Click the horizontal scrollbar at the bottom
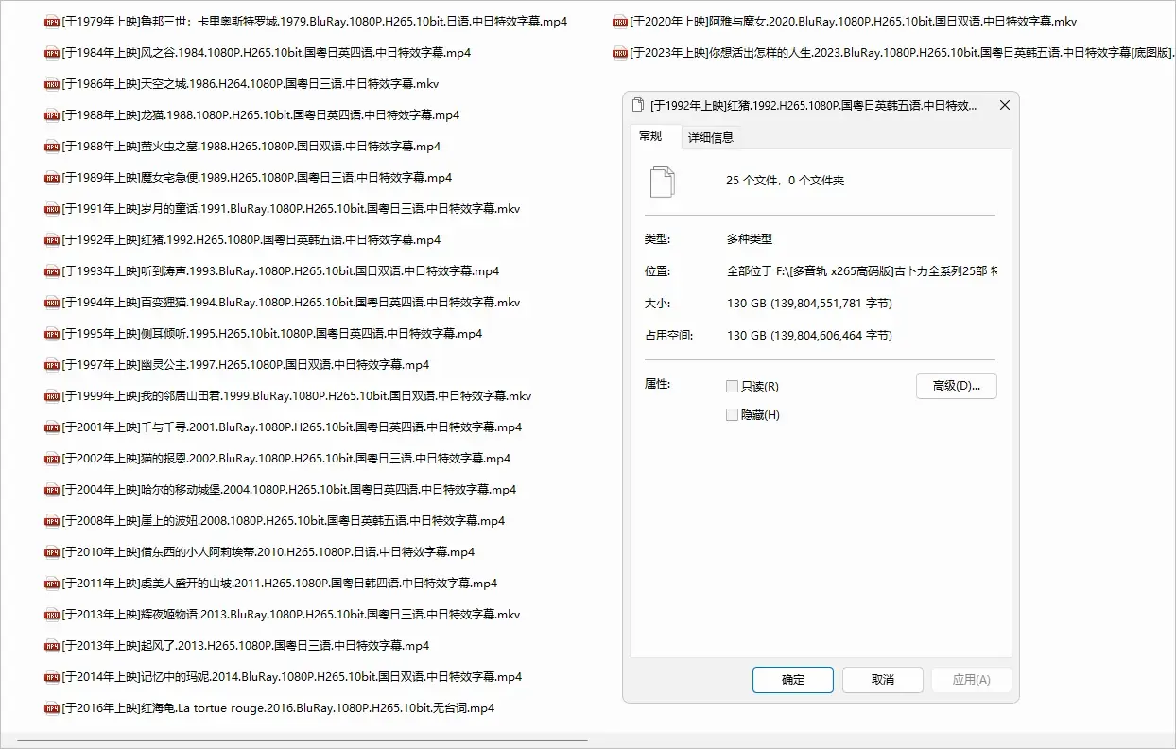1176x749 pixels. [x=303, y=740]
